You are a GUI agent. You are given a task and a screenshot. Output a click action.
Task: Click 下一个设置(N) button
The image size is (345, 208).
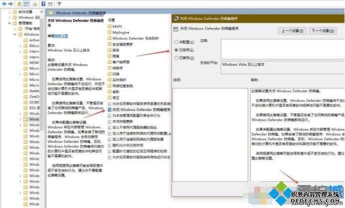click(323, 31)
